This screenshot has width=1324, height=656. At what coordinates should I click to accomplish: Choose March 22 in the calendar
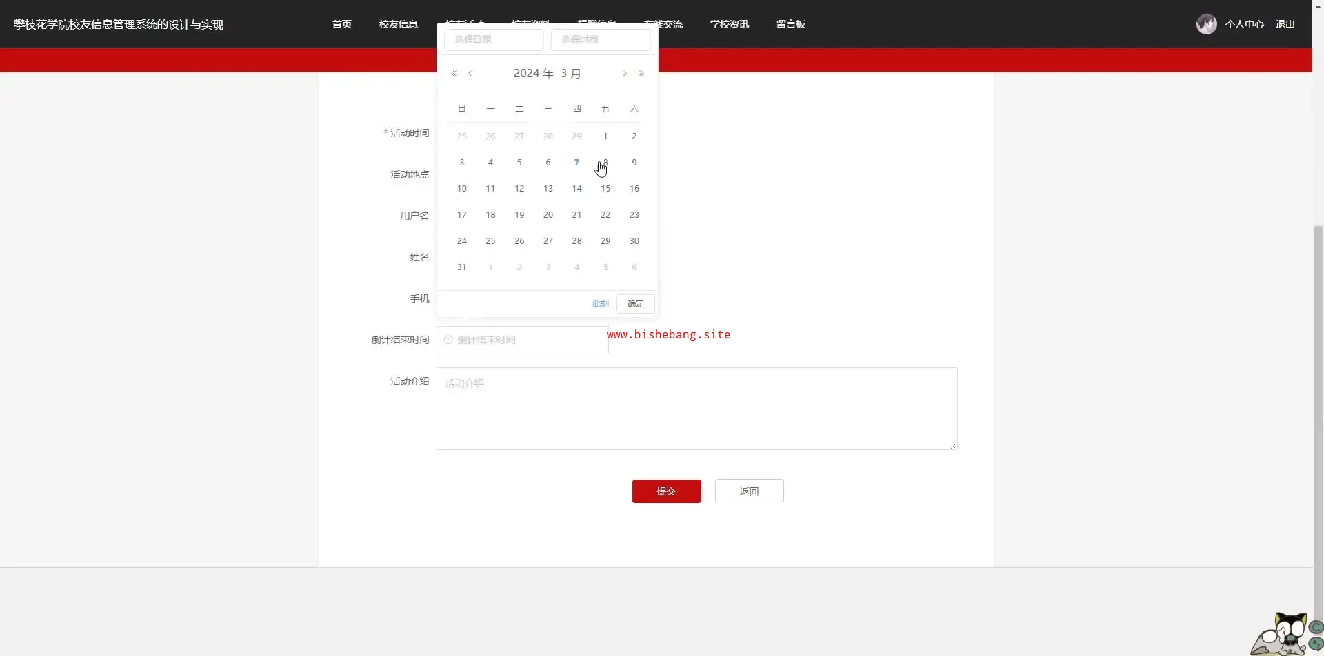[605, 215]
